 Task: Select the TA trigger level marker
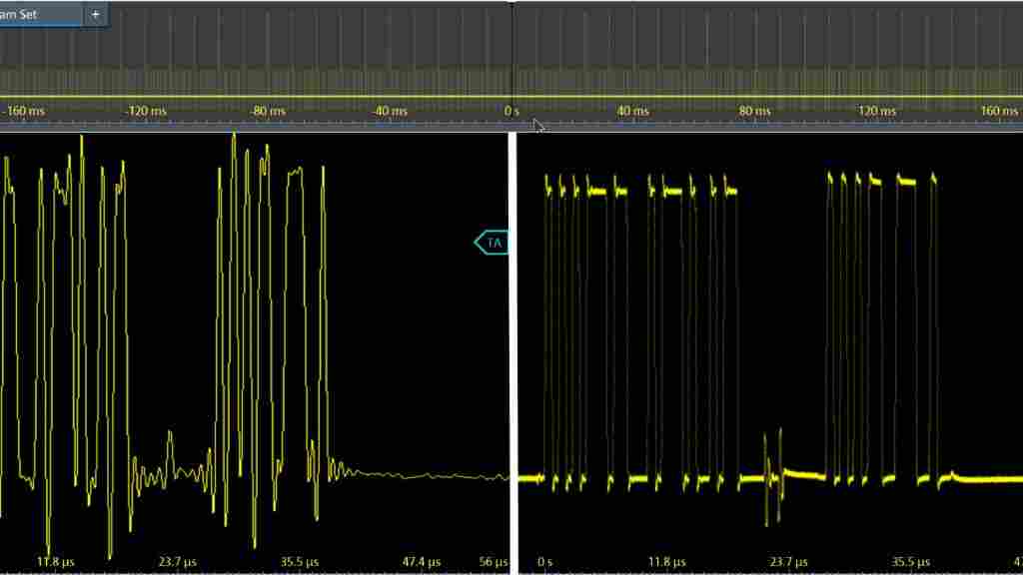pyautogui.click(x=492, y=243)
